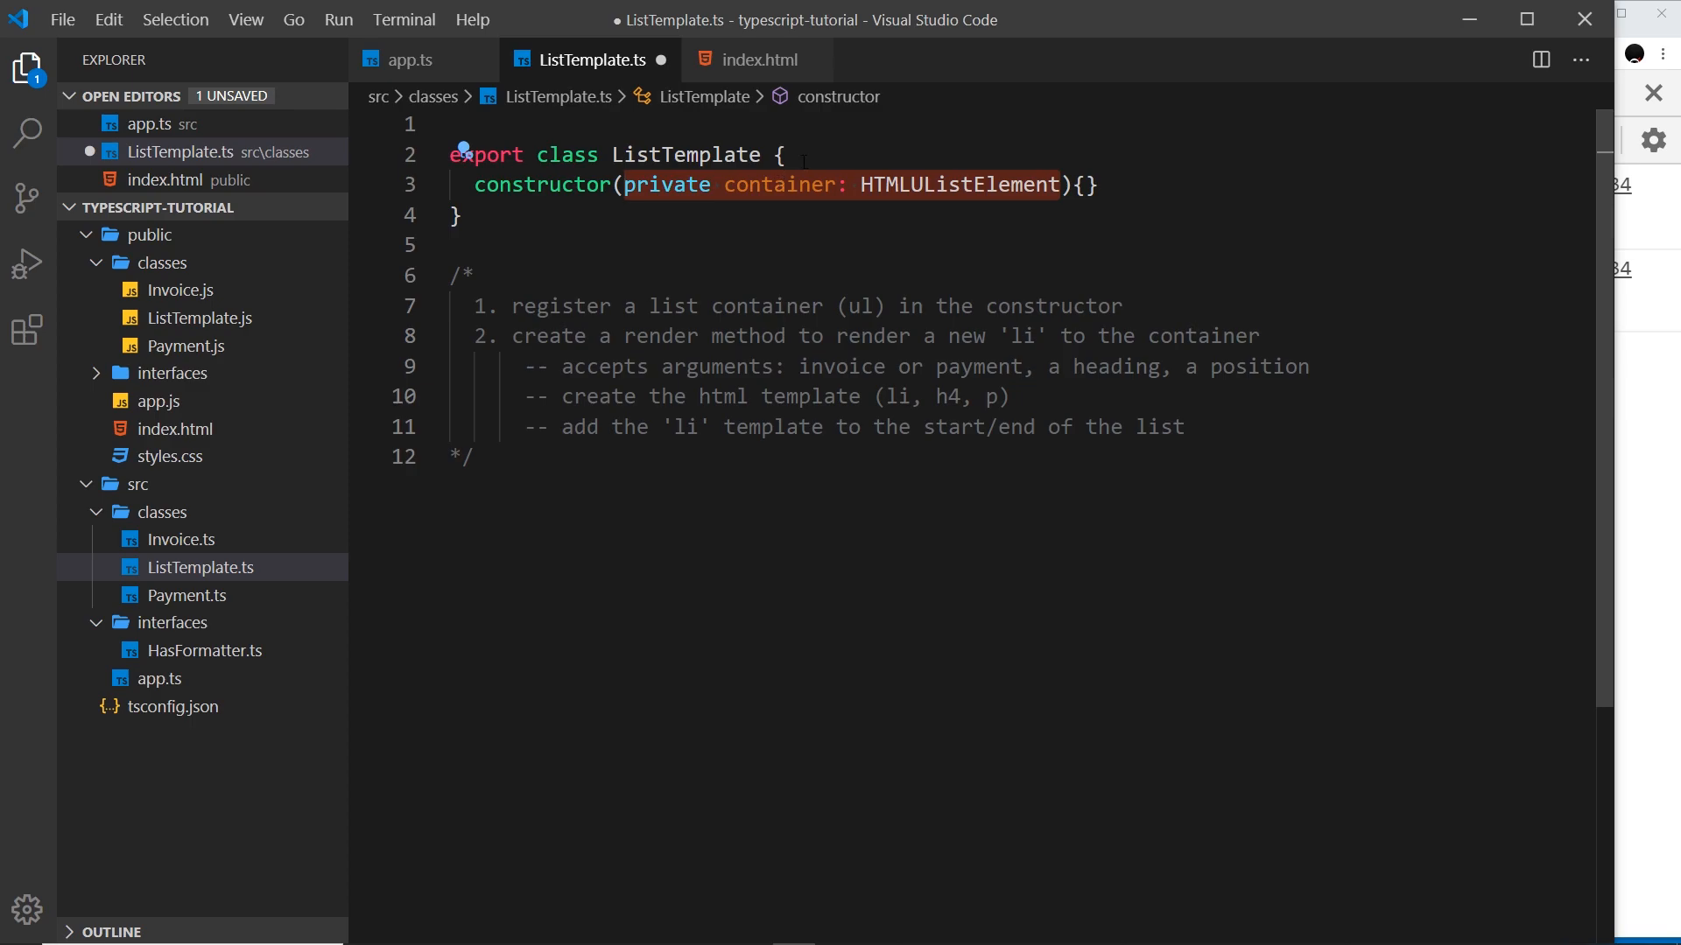The height and width of the screenshot is (945, 1681).
Task: Click the Split Editor Right icon
Action: point(1542,59)
